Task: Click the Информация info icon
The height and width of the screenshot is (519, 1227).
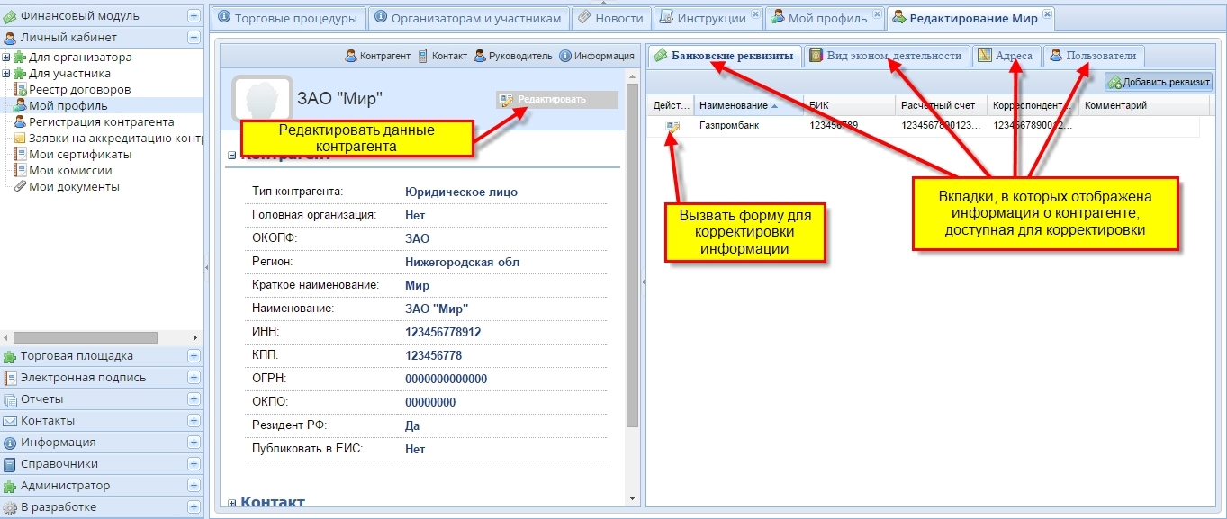Action: pos(565,56)
